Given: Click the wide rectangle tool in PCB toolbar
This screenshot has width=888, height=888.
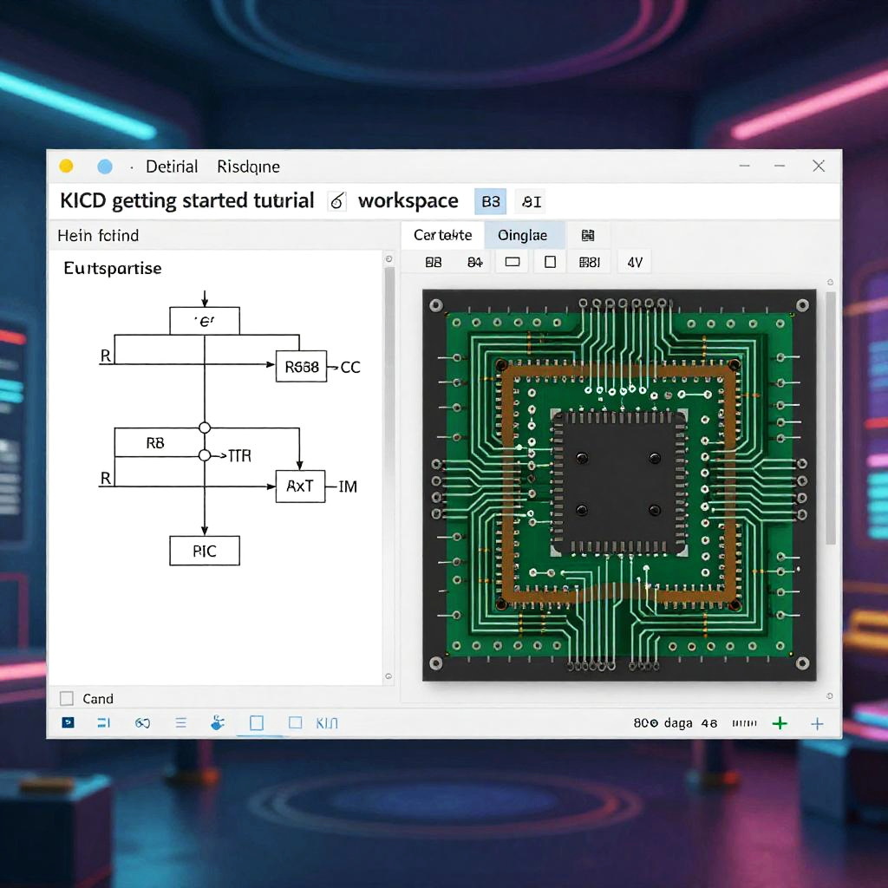Looking at the screenshot, I should [513, 262].
